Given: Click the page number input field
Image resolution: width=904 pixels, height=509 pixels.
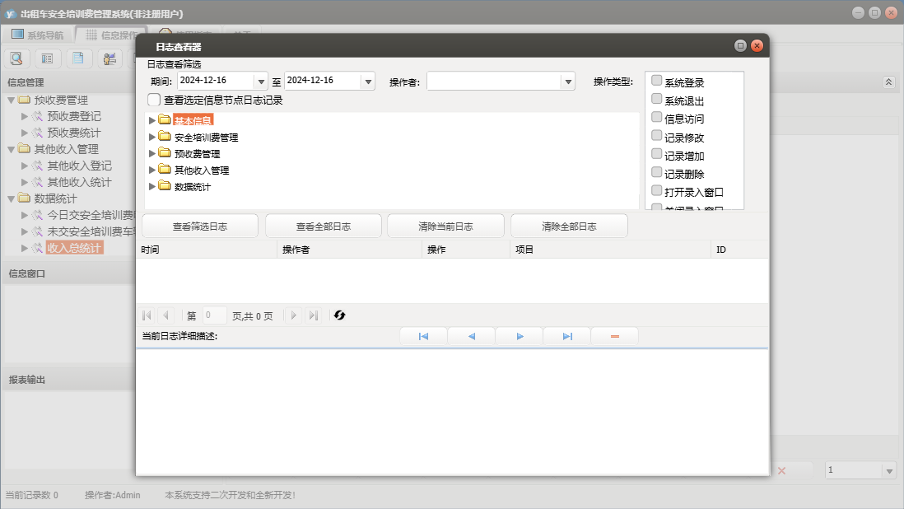Looking at the screenshot, I should [x=214, y=315].
